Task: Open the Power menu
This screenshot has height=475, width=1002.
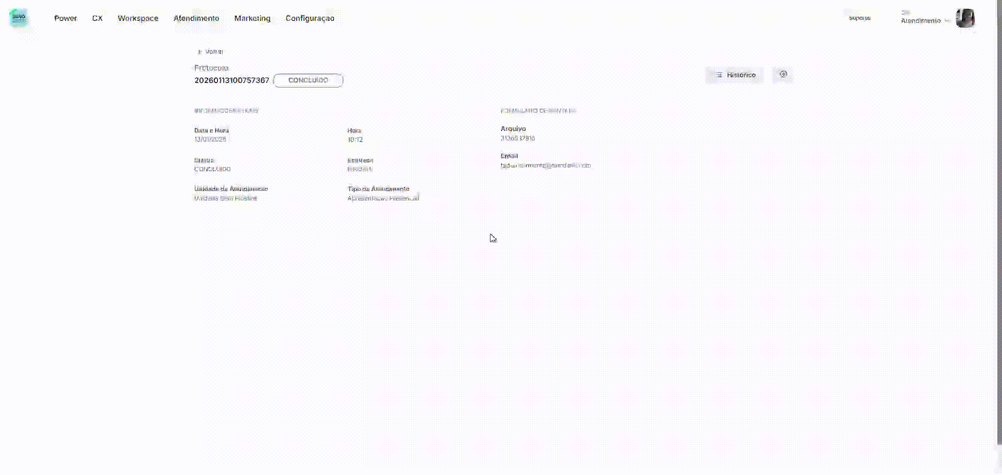Action: click(65, 18)
